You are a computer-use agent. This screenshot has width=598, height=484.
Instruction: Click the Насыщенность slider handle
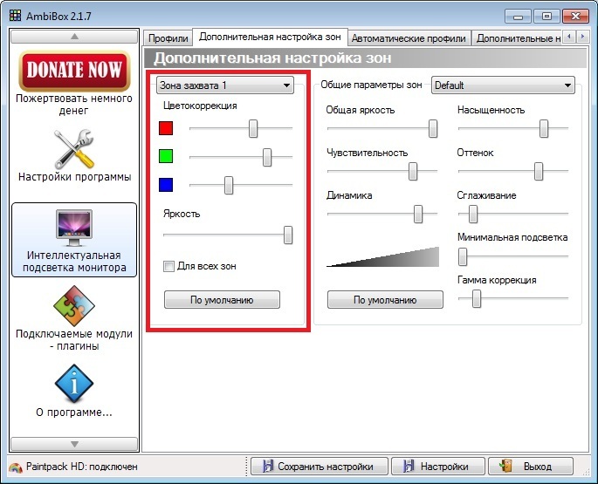point(544,128)
